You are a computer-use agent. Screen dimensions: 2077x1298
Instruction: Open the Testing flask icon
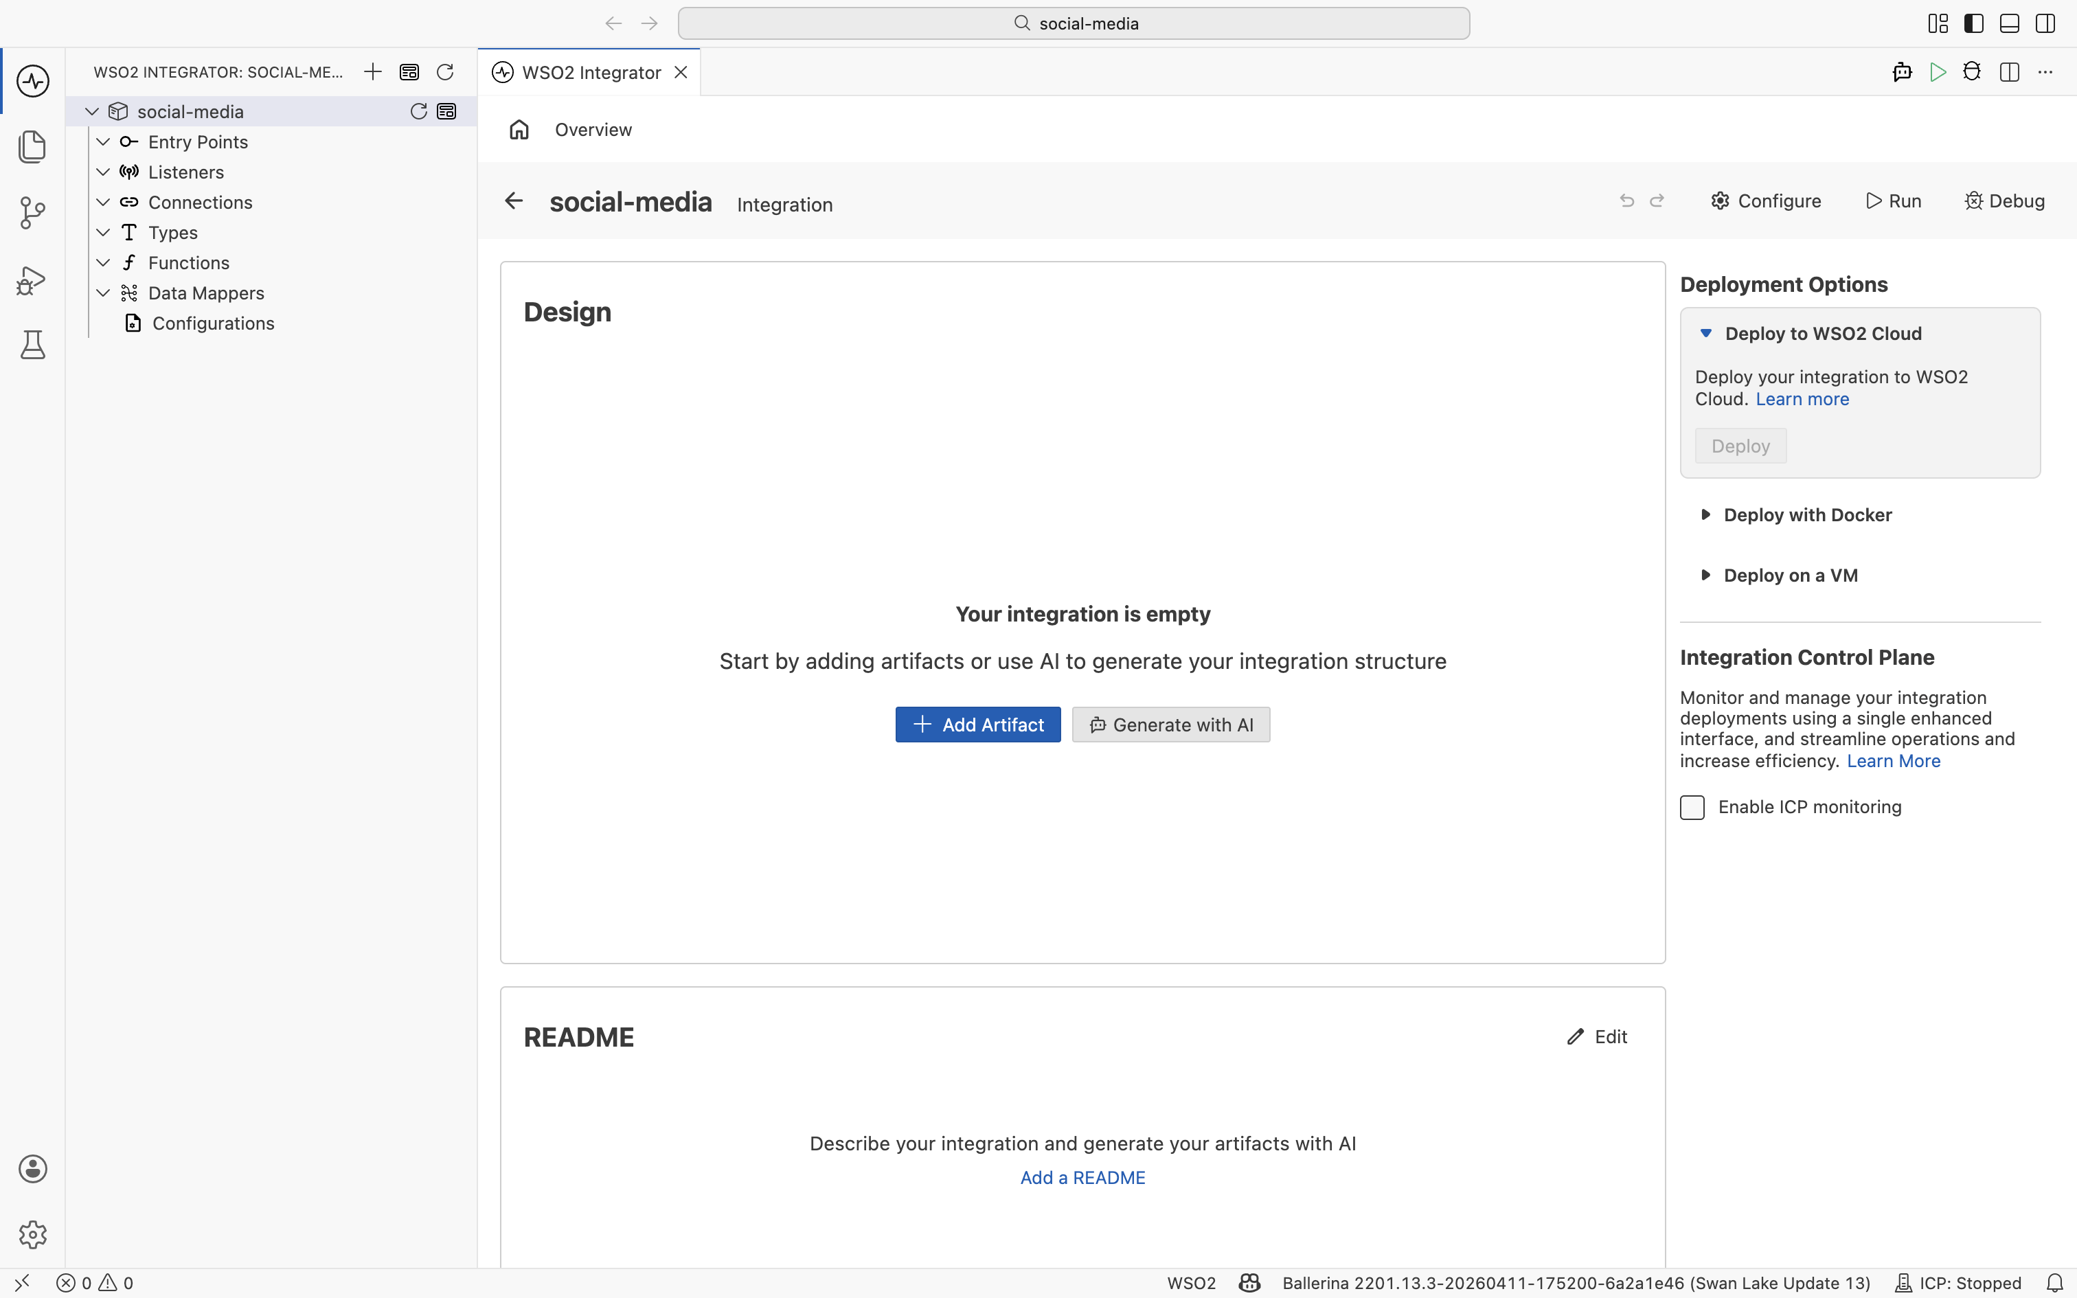tap(32, 345)
